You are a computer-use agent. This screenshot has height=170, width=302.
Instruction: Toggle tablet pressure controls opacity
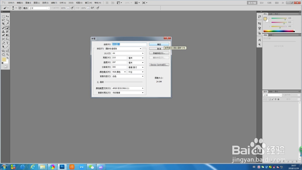click(x=72, y=8)
